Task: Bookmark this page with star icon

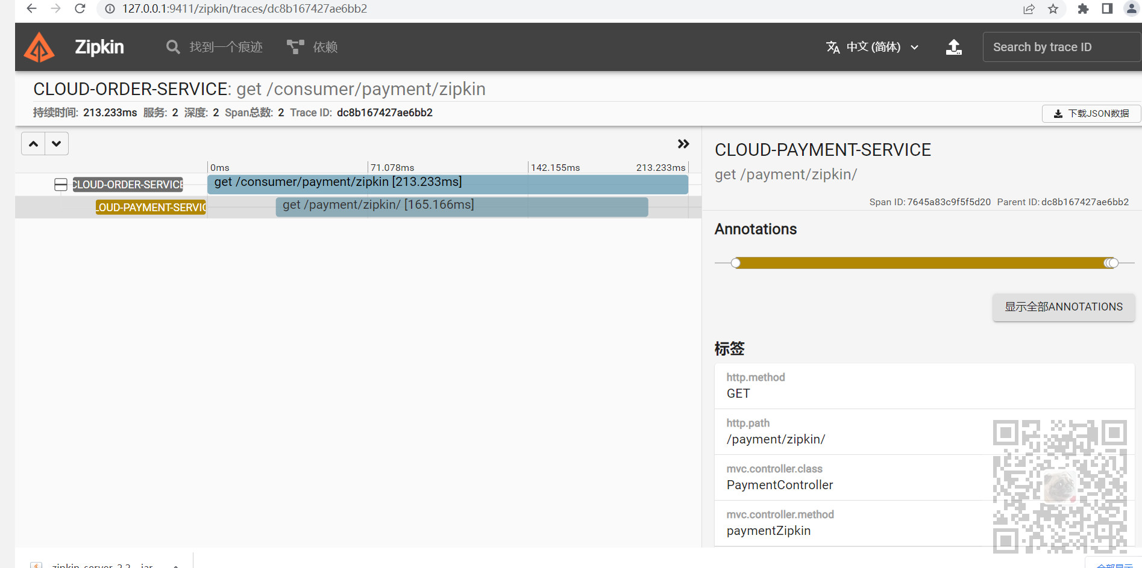Action: pos(1053,9)
